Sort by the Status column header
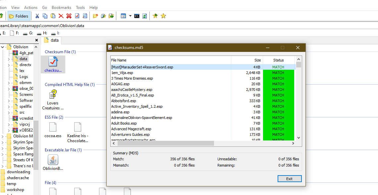This screenshot has height=195, width=378. tap(278, 60)
